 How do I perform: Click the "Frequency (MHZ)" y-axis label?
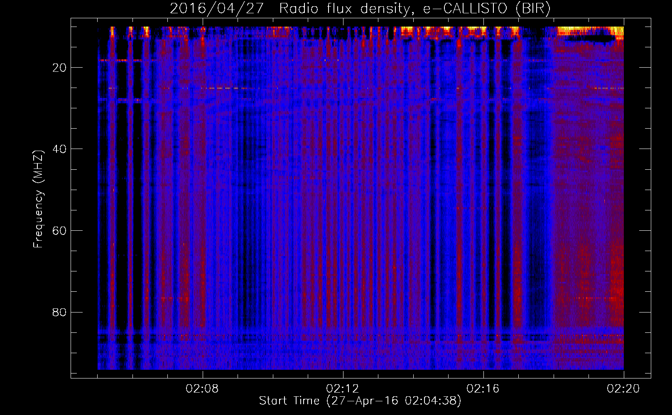38,199
